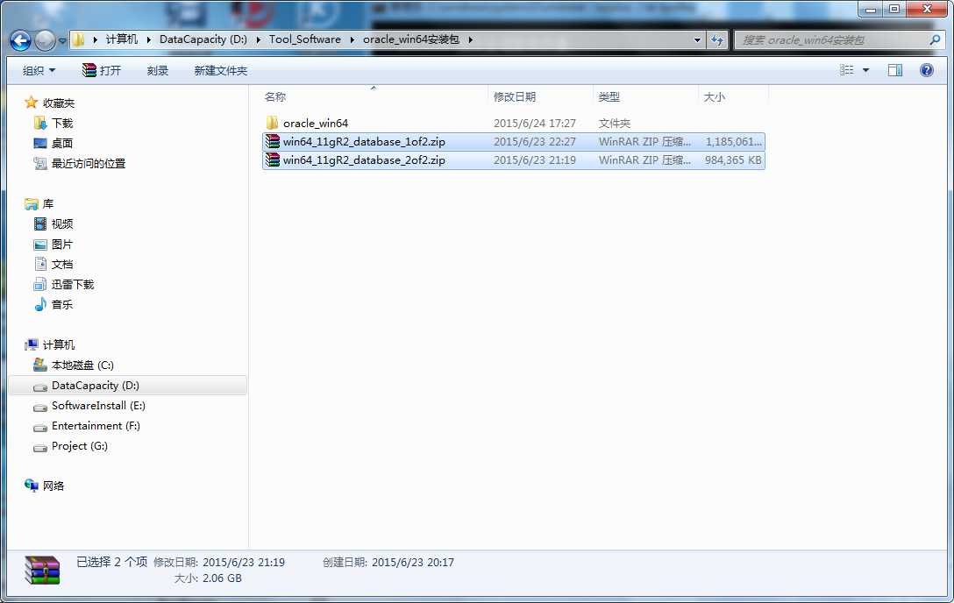
Task: Click the magnifier search icon
Action: pos(935,40)
